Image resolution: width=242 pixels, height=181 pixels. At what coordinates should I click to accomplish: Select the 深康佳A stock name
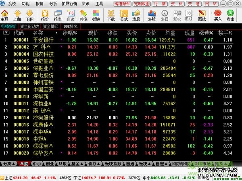[x=43, y=125]
